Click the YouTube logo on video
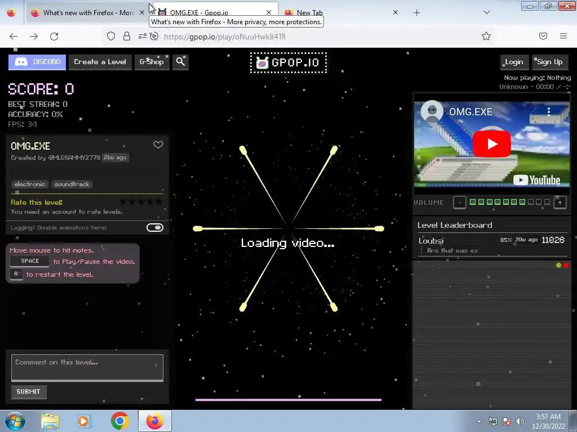The width and height of the screenshot is (577, 432). [536, 180]
